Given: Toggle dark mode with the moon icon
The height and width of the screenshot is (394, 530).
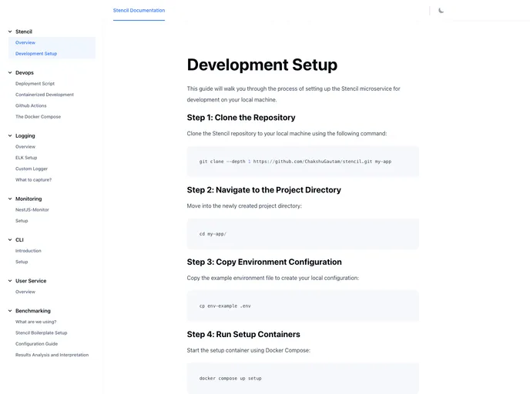Looking at the screenshot, I should pos(441,10).
